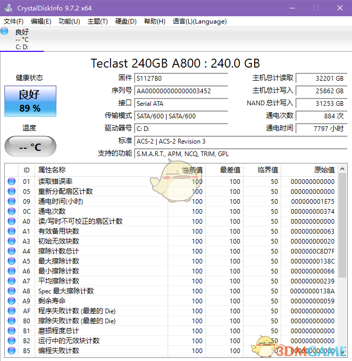Open the 硬盘(D) menu
Image resolution: width=352 pixels, height=361 pixels.
click(126, 21)
